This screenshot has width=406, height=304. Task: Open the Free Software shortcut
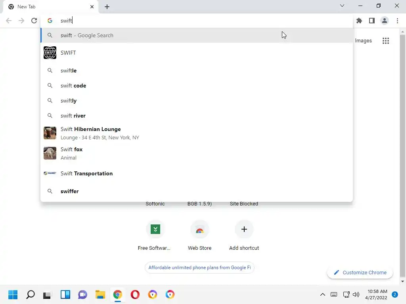click(x=155, y=235)
